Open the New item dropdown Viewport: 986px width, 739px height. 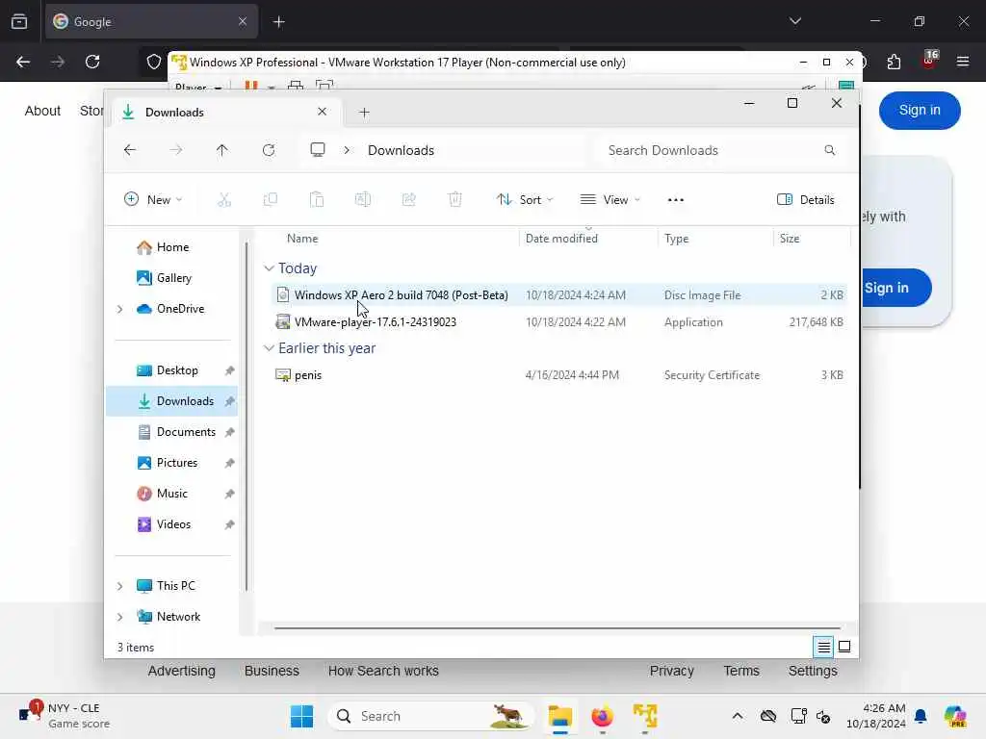point(153,200)
